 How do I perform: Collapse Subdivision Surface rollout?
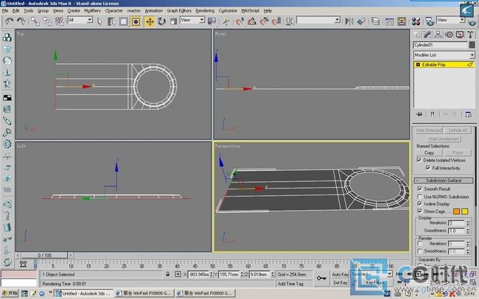pyautogui.click(x=443, y=180)
